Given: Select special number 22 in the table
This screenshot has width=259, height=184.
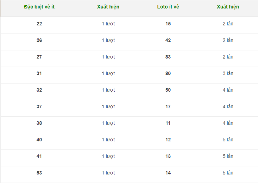Looking at the screenshot, I should (39, 24).
